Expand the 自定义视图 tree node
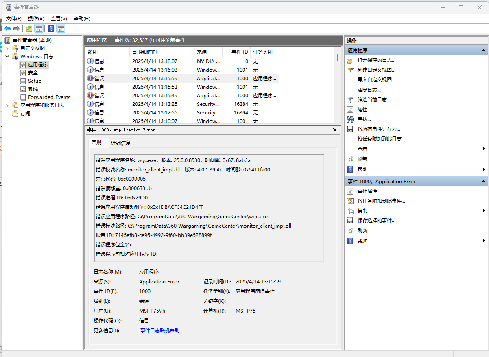Screen dimensions: 489x357 pyautogui.click(x=7, y=48)
